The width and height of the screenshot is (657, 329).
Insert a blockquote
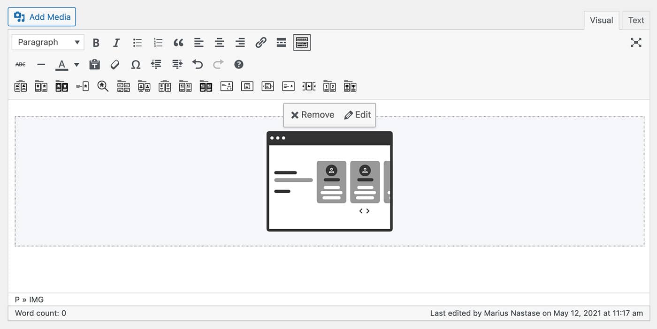(178, 43)
